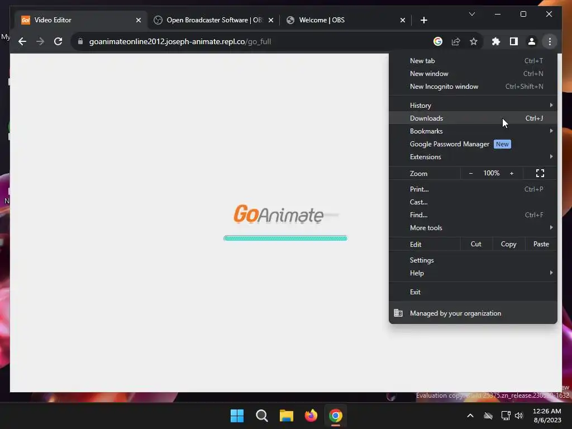Choose Find... from the menu

(473, 215)
